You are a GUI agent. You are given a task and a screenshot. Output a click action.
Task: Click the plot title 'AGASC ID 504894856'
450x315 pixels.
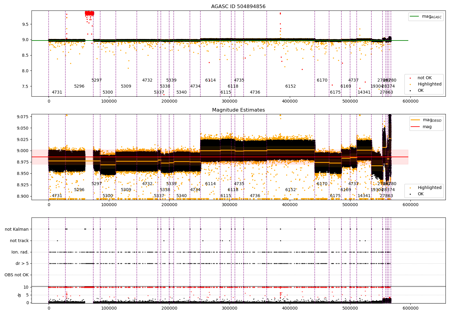point(238,6)
